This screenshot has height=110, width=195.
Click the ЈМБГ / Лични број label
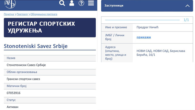[x=115, y=37]
